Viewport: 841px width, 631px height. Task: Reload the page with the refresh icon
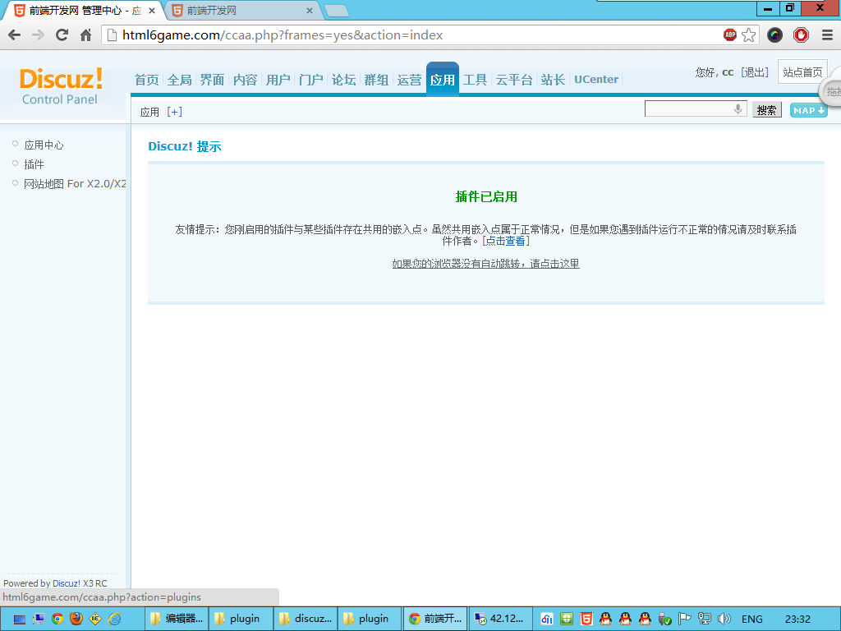click(62, 35)
